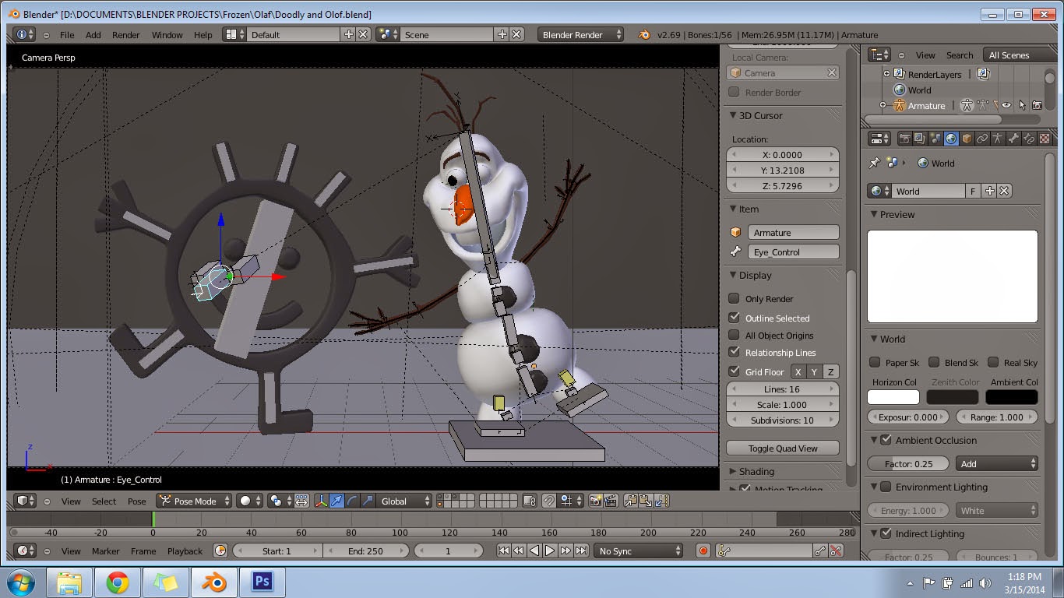Screen dimensions: 1064x598
Task: Click the OpenGL render animation clapper icon
Action: [x=611, y=501]
